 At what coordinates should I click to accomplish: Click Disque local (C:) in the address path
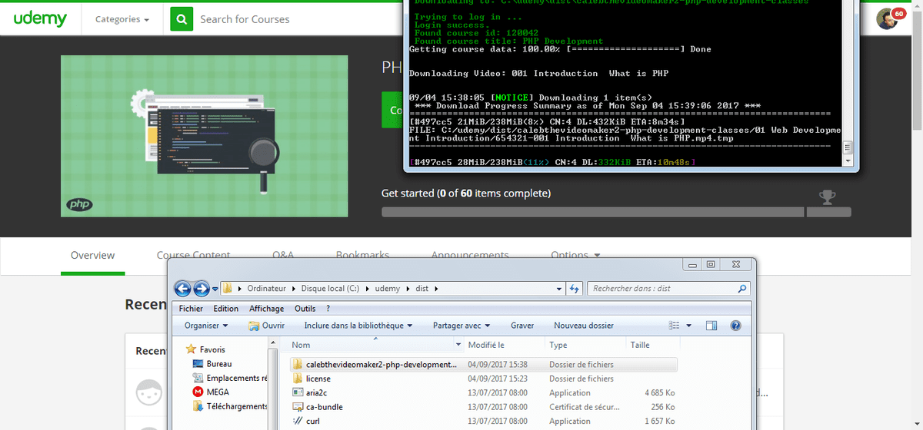332,289
